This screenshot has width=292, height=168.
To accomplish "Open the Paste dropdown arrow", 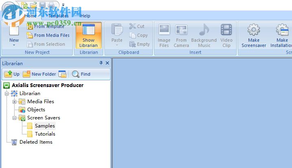I will click(x=117, y=45).
